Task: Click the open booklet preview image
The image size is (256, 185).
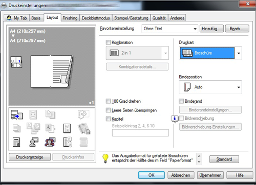Action: point(52,72)
